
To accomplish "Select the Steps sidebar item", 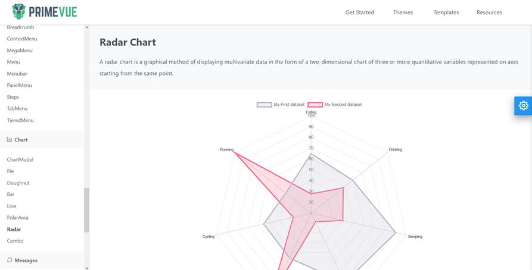I will click(x=13, y=97).
